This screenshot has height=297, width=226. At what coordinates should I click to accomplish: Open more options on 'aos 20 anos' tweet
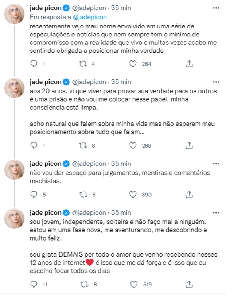click(x=218, y=81)
